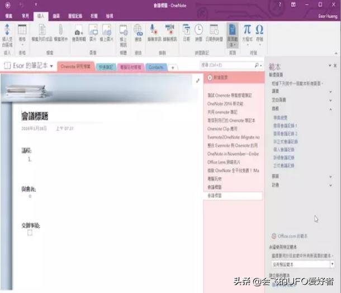Select the Contacts section tab
This screenshot has width=341, height=293.
tap(156, 68)
